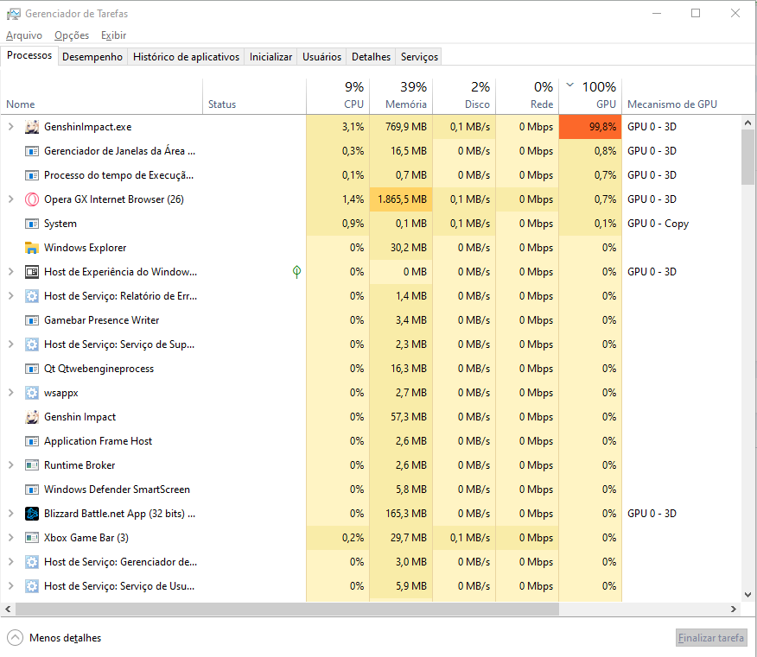Expand the Blizzard Battle.net App group
This screenshot has height=657, width=757.
pyautogui.click(x=10, y=514)
